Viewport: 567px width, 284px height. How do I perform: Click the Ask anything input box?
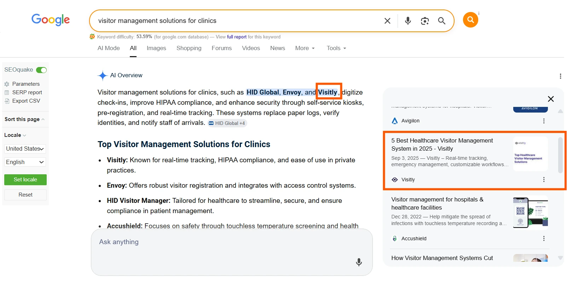232,252
